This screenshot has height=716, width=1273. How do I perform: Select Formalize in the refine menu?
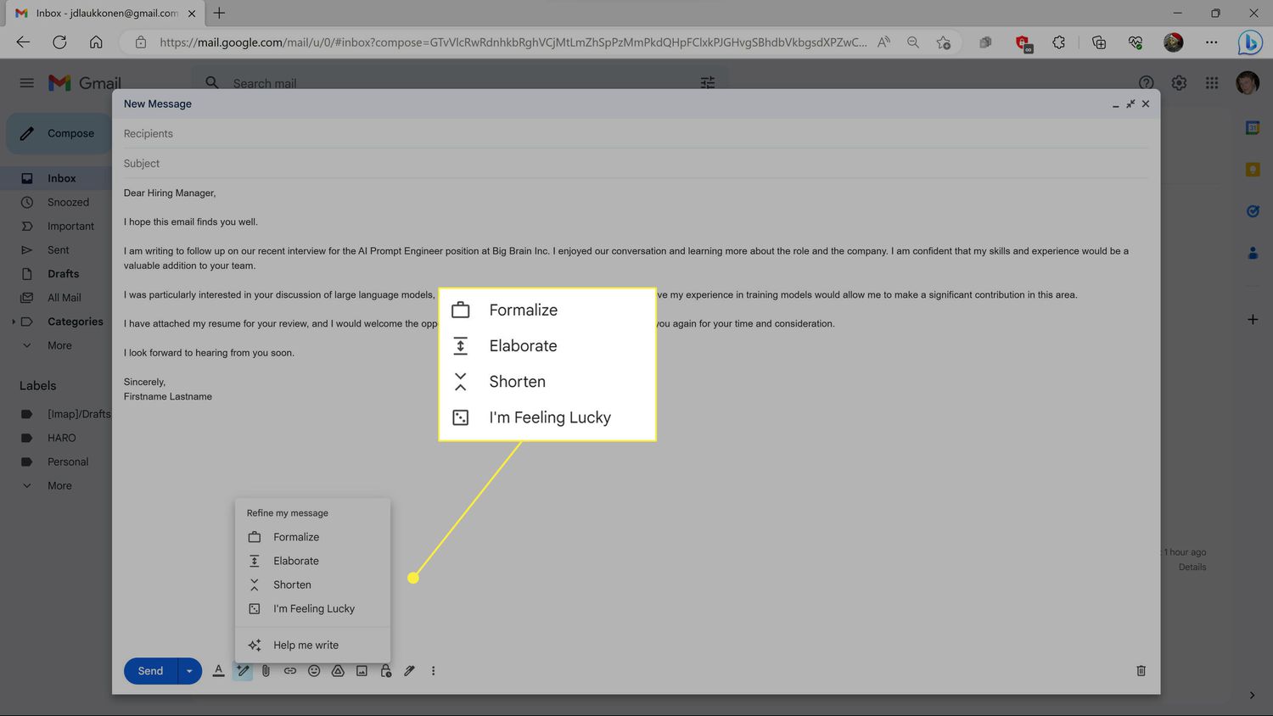coord(296,537)
